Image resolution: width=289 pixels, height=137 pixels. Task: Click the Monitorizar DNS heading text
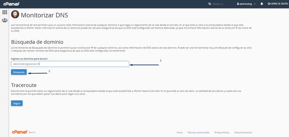pyautogui.click(x=45, y=15)
